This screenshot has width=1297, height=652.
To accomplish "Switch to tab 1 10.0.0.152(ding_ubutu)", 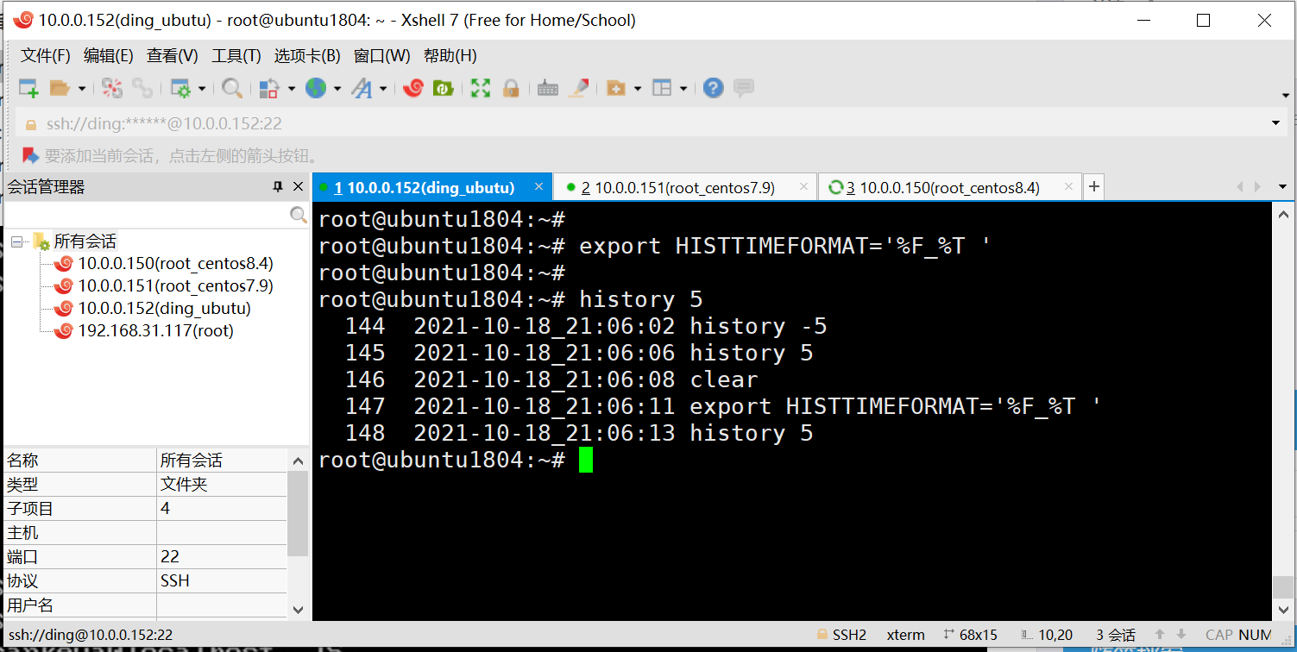I will click(x=424, y=187).
